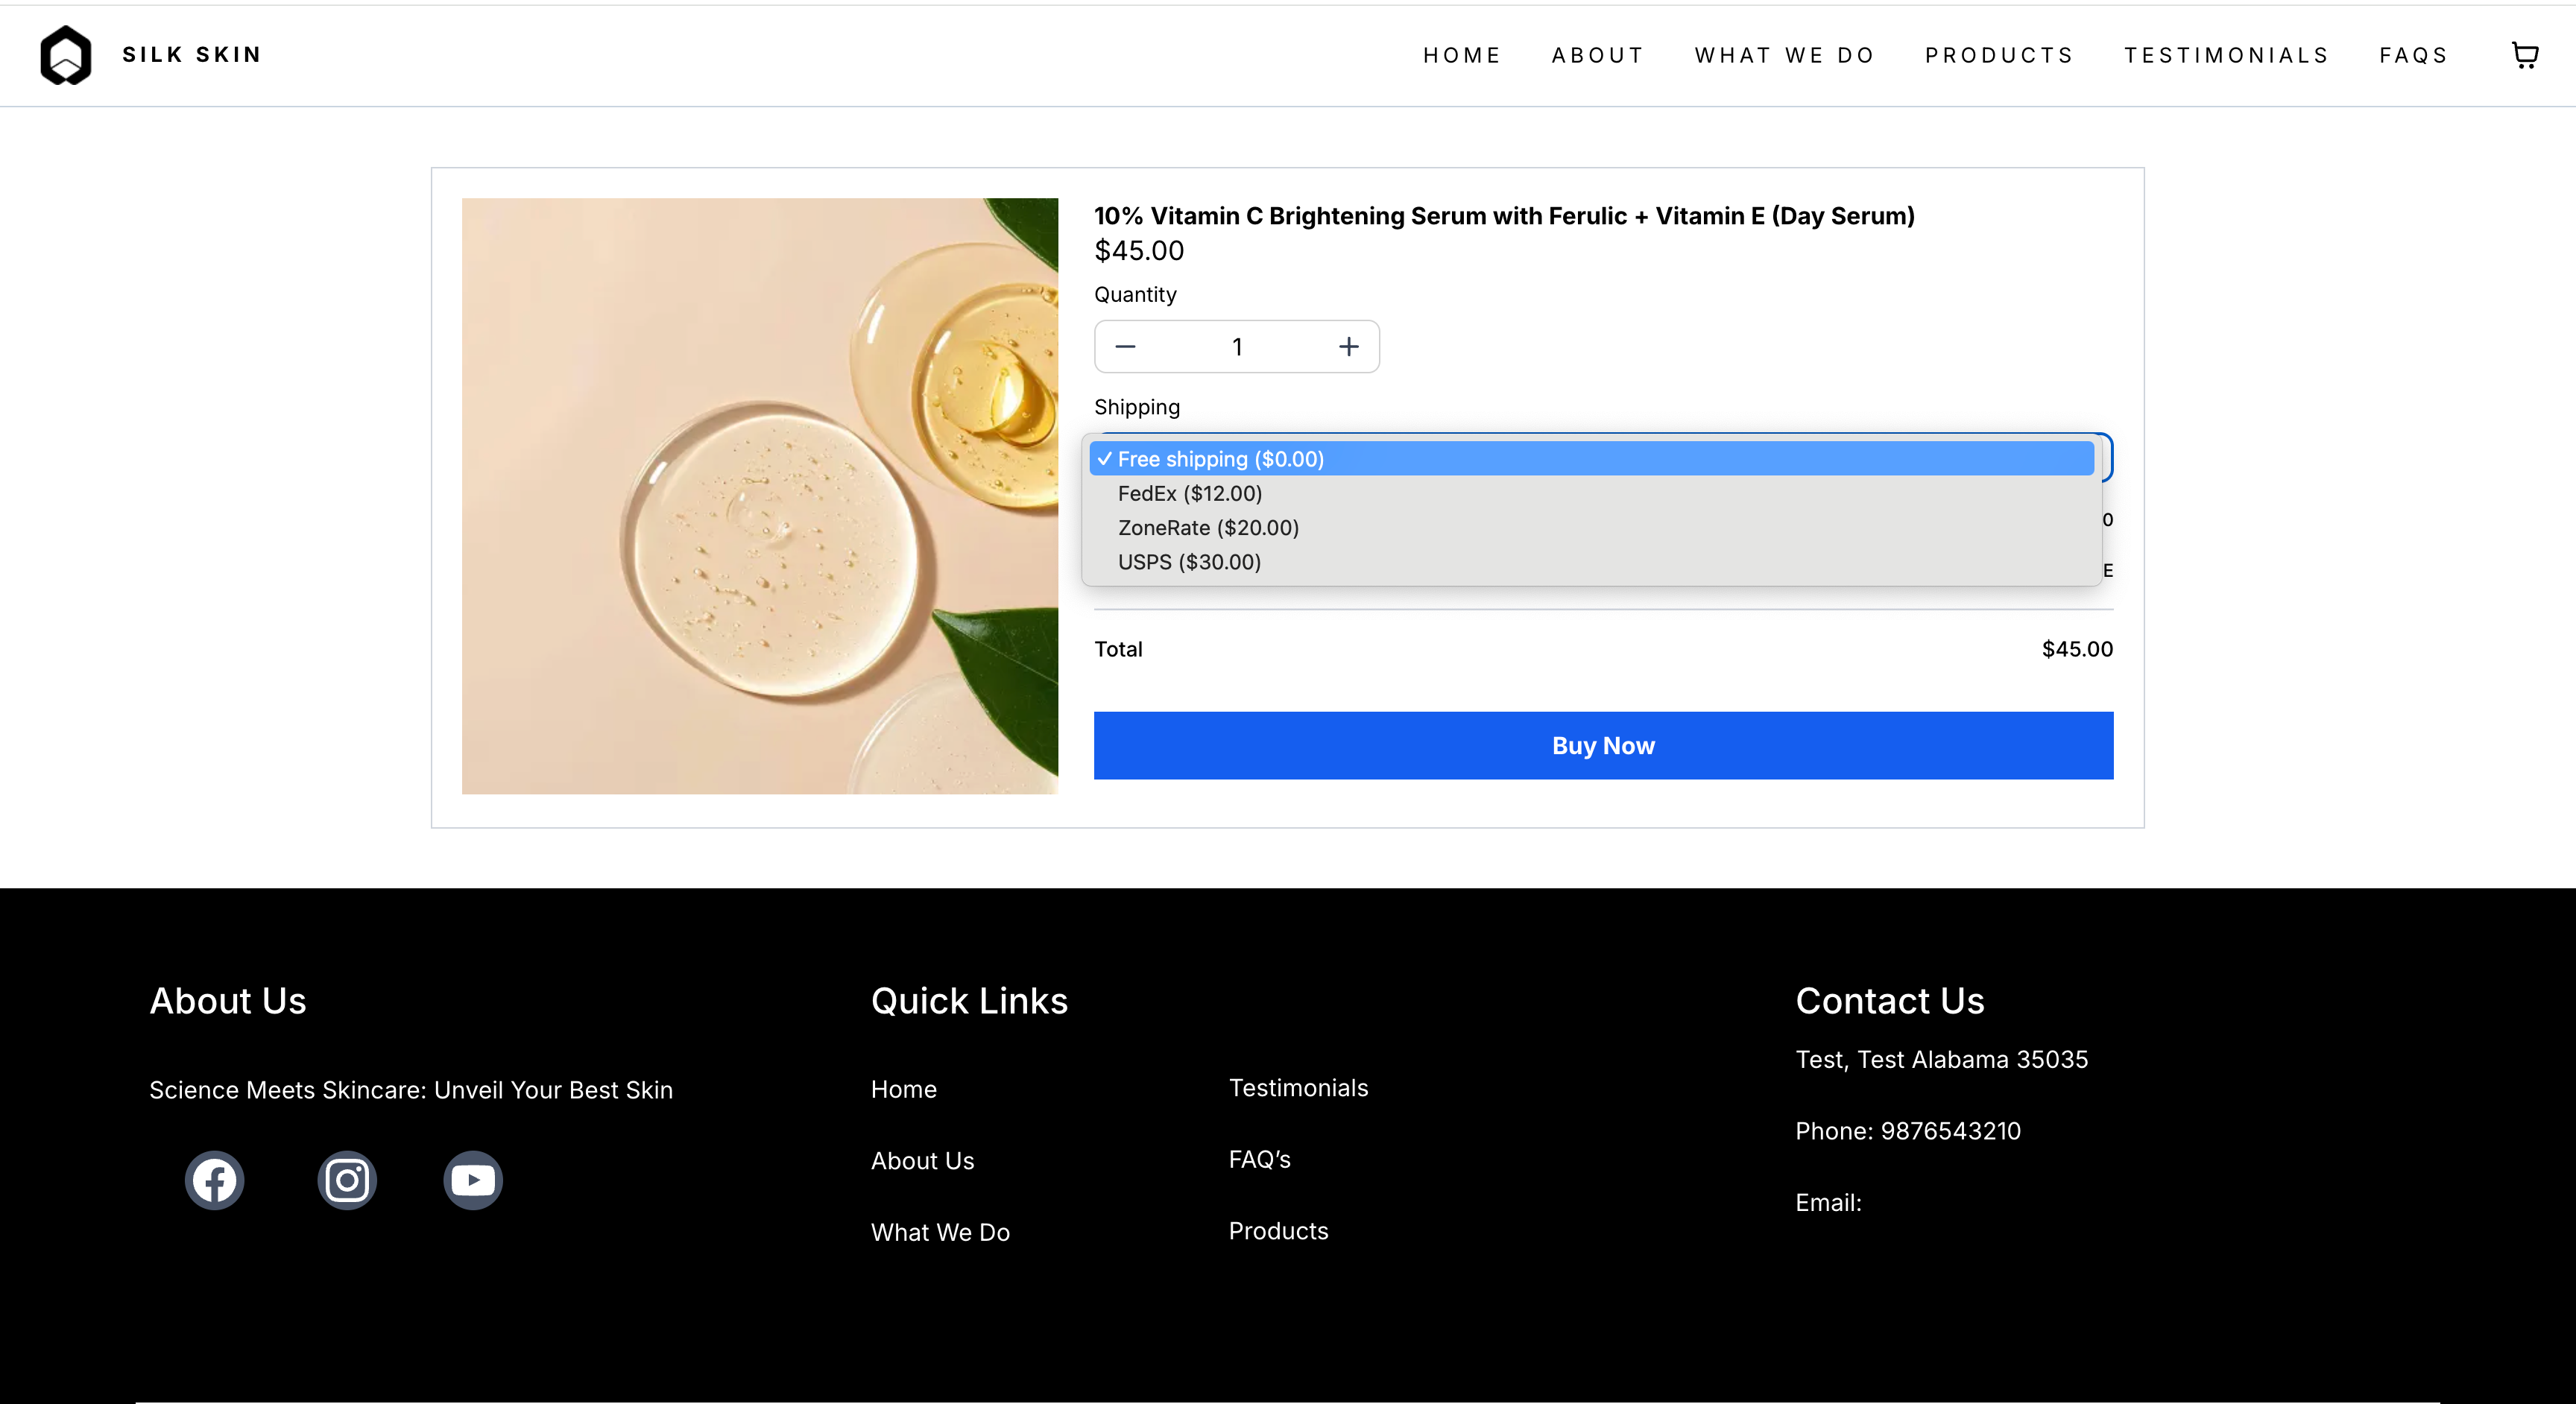Screen dimensions: 2576x1404
Task: Open footer Home quick link
Action: 904,1089
